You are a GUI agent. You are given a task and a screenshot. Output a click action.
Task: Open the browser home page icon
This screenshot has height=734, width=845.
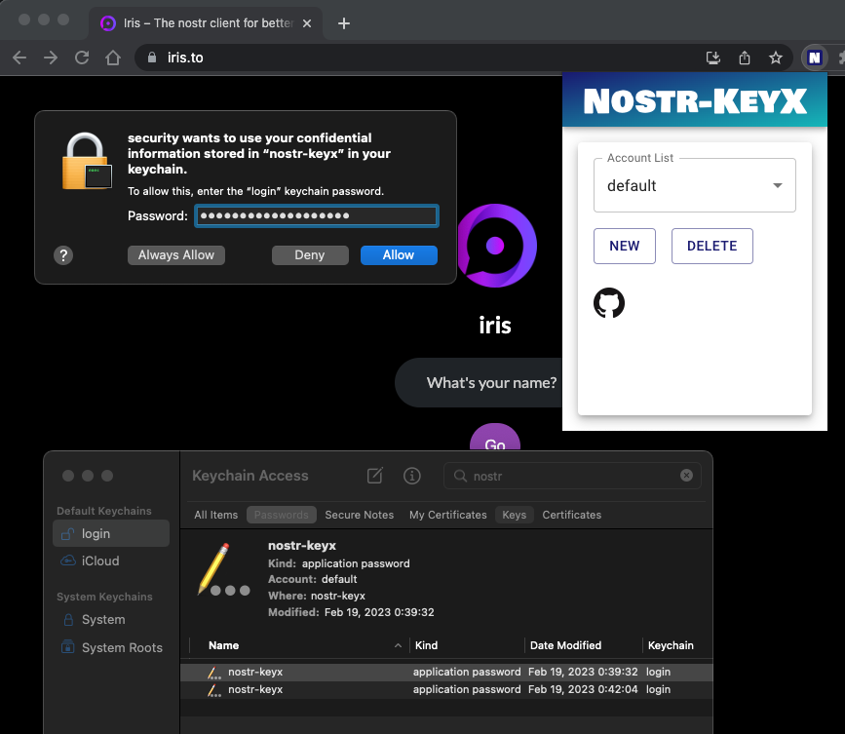click(113, 58)
